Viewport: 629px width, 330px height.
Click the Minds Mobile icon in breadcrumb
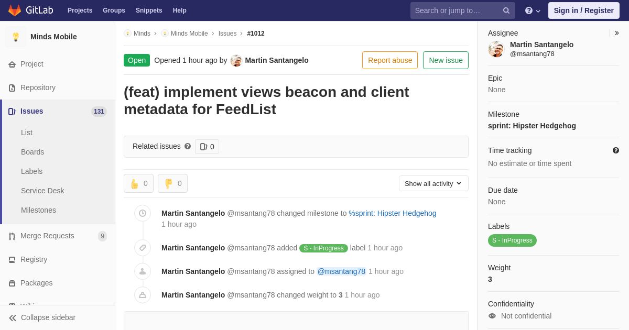165,34
